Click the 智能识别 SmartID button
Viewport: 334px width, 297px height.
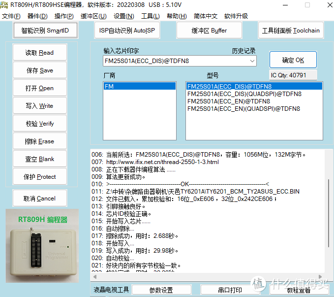pyautogui.click(x=46, y=31)
